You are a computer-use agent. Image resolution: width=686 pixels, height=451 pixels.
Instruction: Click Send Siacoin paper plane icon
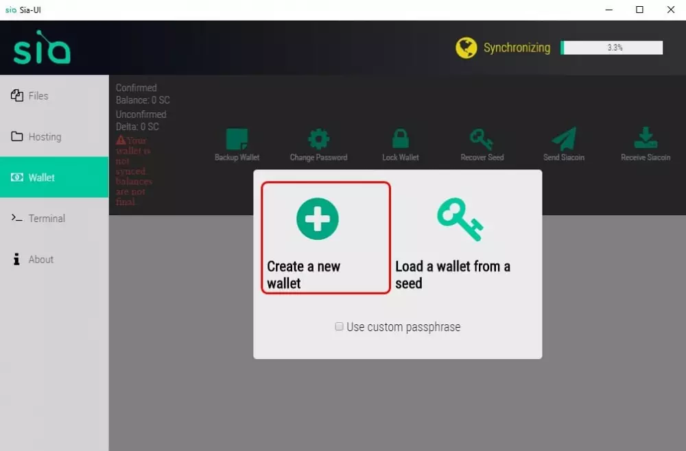click(x=564, y=139)
